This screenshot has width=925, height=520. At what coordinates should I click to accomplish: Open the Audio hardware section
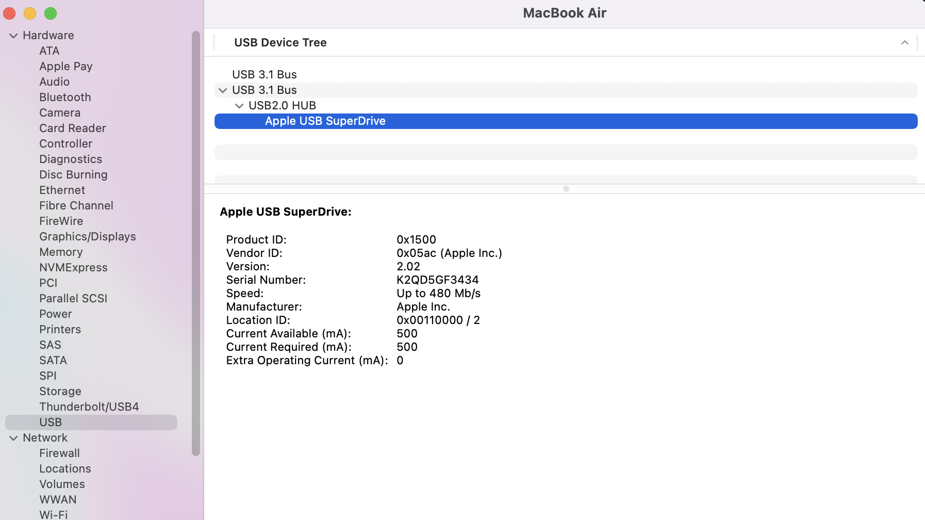pos(55,82)
